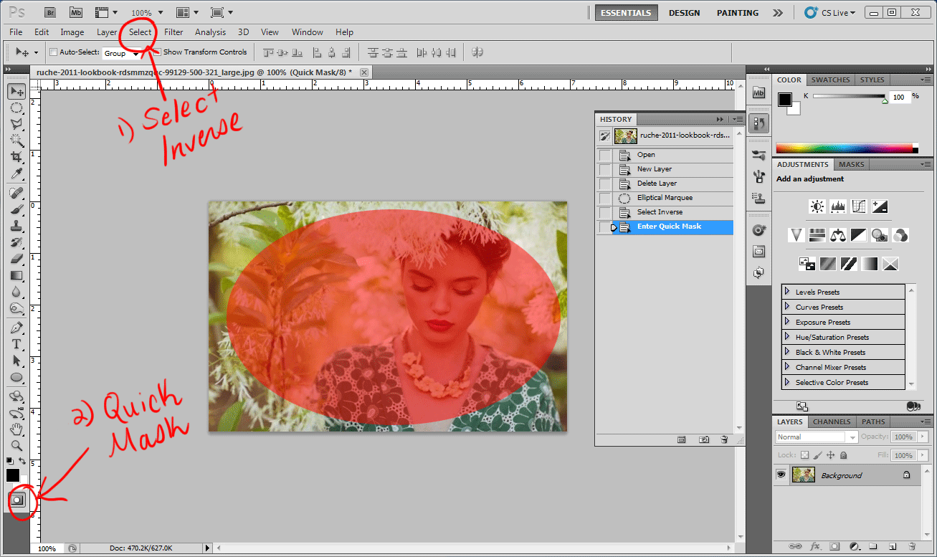Click the Elliptical Marquee history state

[665, 198]
